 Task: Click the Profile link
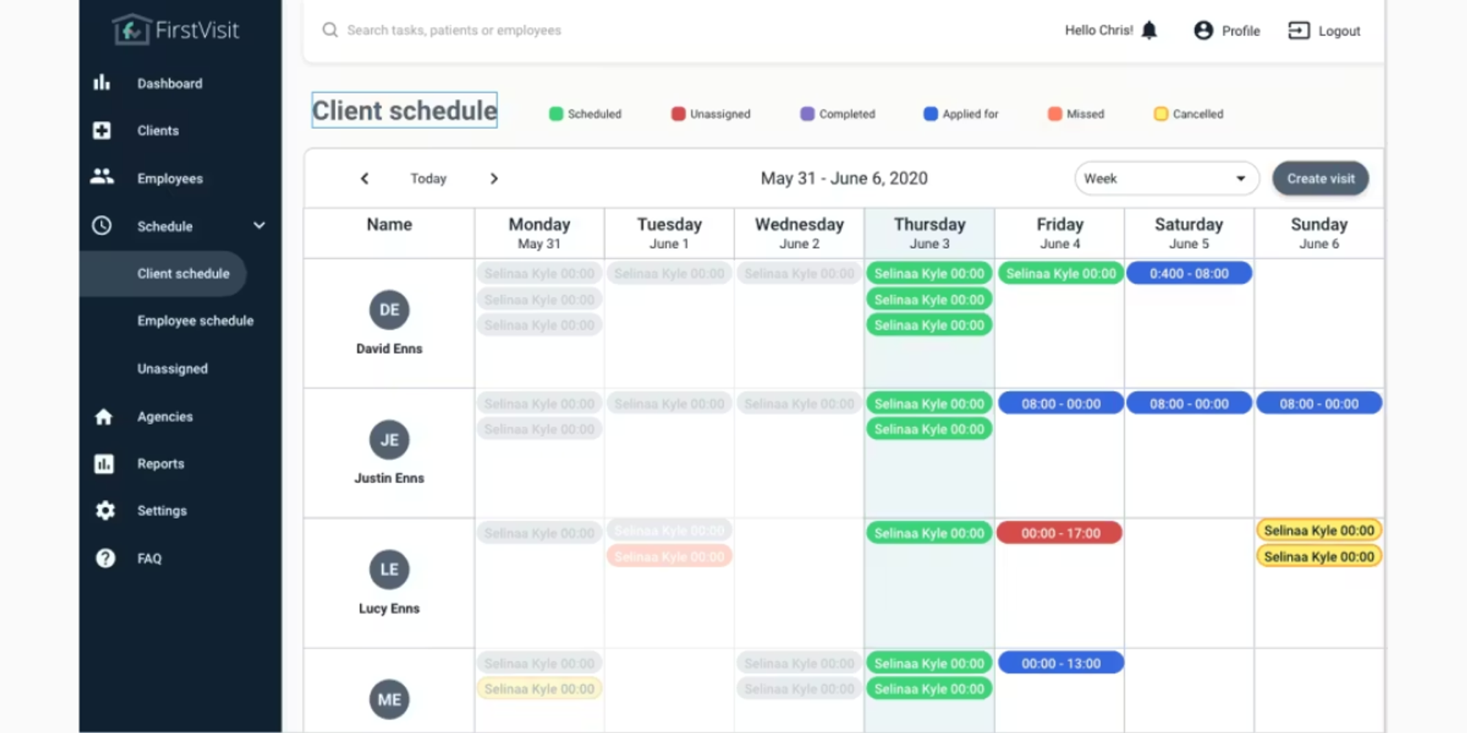tap(1240, 31)
